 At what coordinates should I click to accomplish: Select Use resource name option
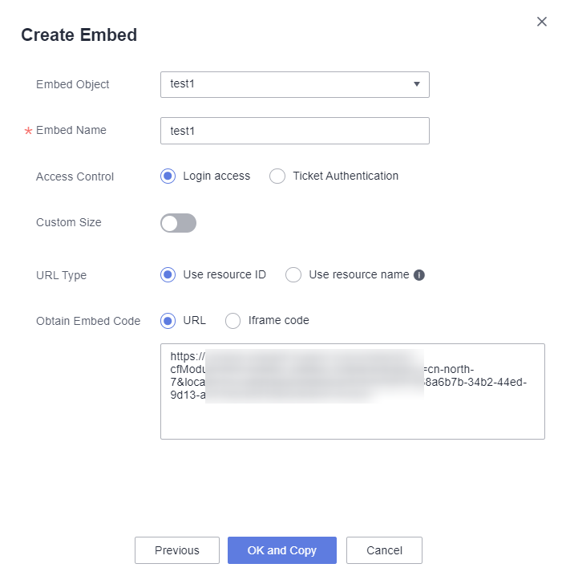click(293, 275)
